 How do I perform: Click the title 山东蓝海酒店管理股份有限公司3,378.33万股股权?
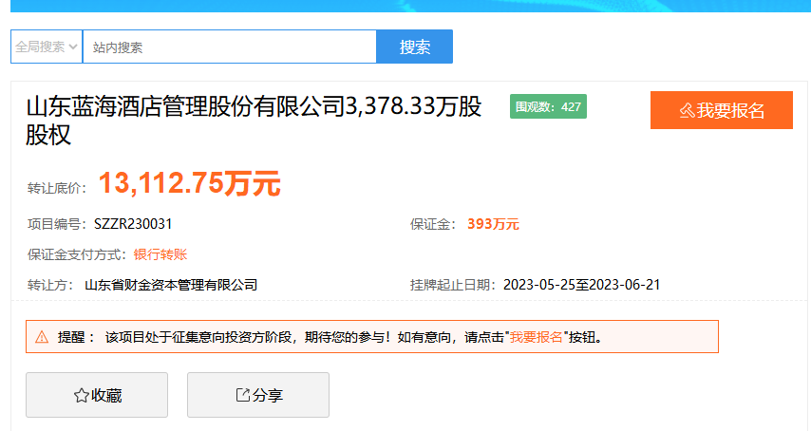tap(254, 121)
